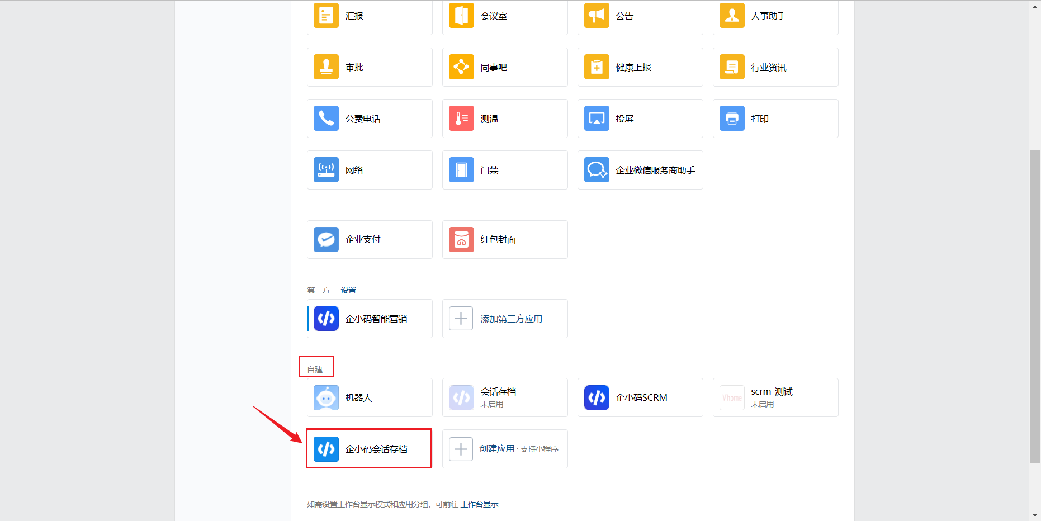The height and width of the screenshot is (521, 1041).
Task: Click the 公告 megaphone icon
Action: point(597,16)
